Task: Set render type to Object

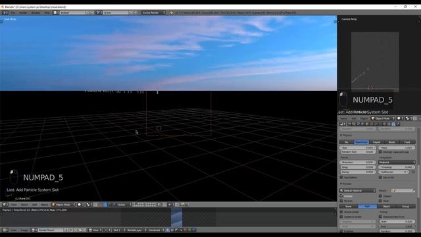Action: coord(386,206)
